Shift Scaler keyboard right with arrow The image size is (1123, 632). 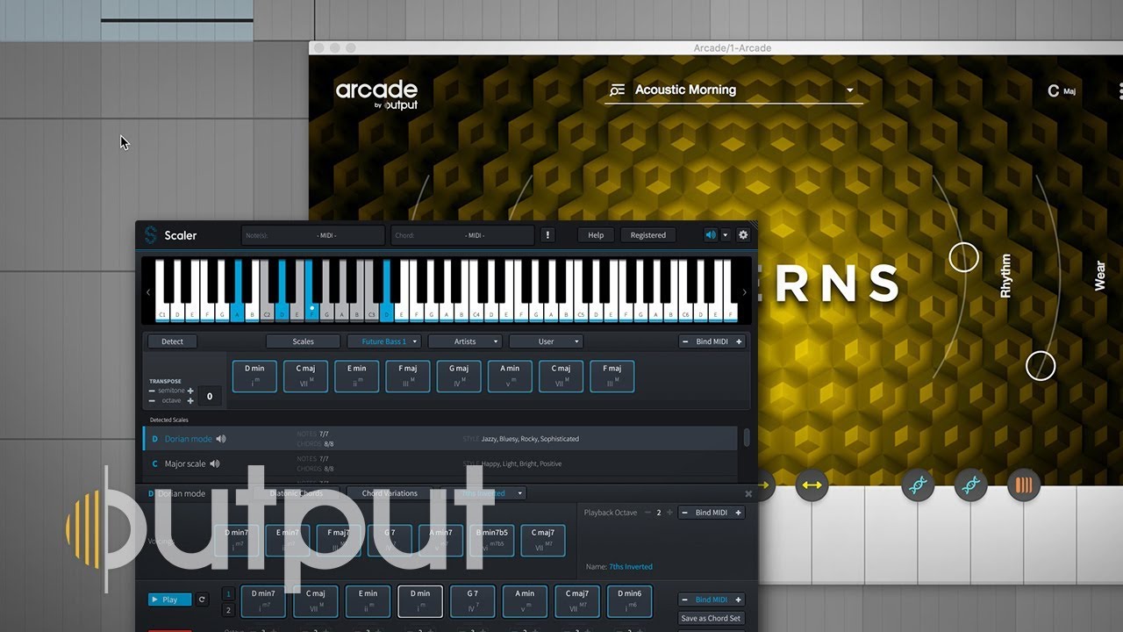coord(745,292)
